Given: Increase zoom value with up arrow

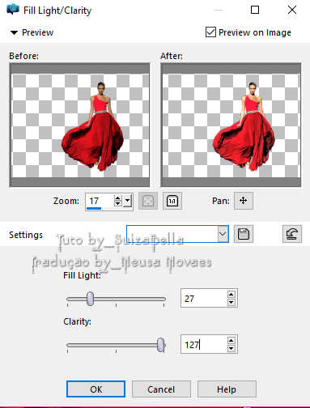Looking at the screenshot, I should [x=117, y=198].
